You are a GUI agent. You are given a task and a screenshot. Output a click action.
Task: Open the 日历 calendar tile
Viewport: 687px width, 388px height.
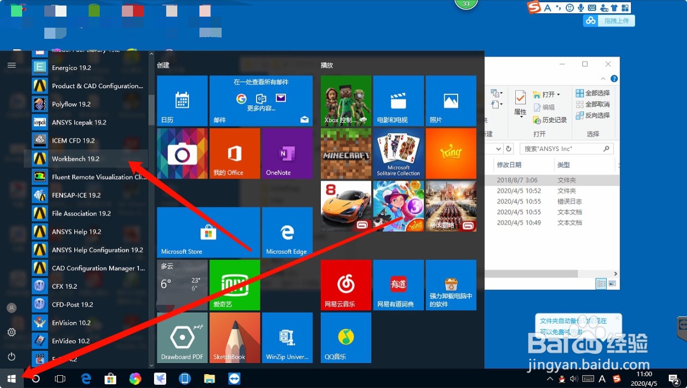(x=182, y=101)
